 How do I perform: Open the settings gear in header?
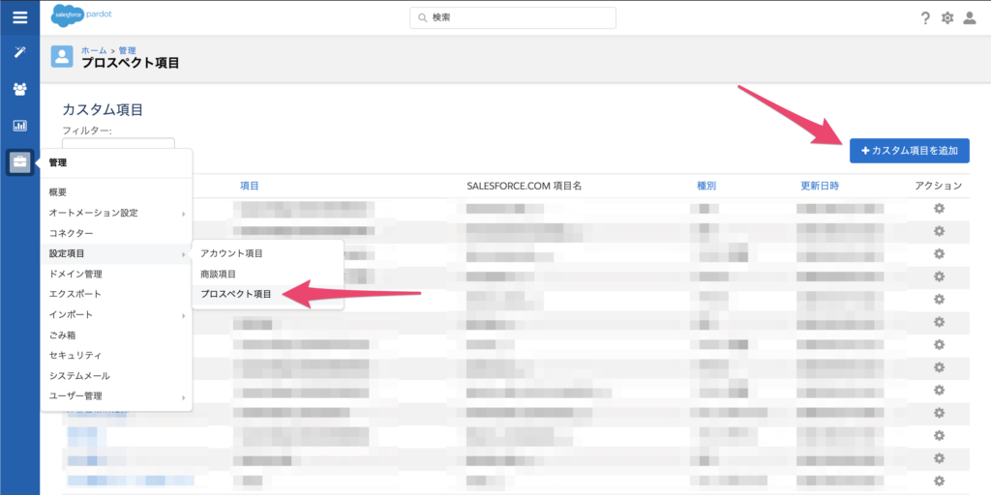point(946,18)
